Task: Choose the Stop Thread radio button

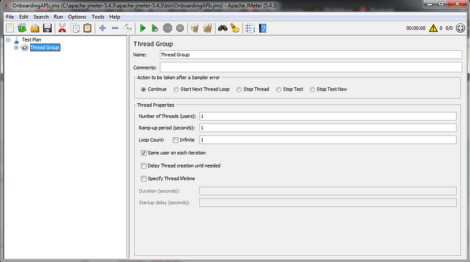Action: point(239,89)
